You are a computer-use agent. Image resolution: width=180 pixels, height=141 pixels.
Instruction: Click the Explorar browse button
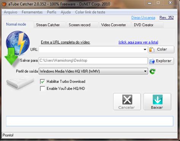pos(161,61)
